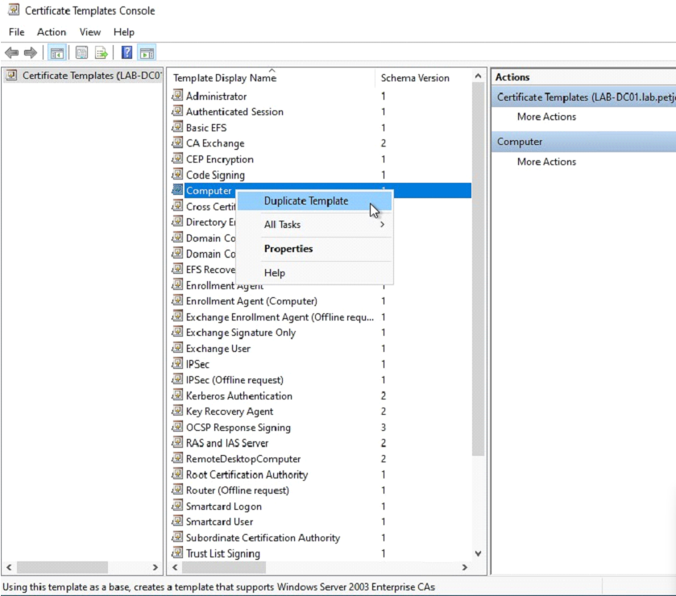The width and height of the screenshot is (676, 596).
Task: Select the Kerberos Authentication template
Action: click(x=238, y=395)
